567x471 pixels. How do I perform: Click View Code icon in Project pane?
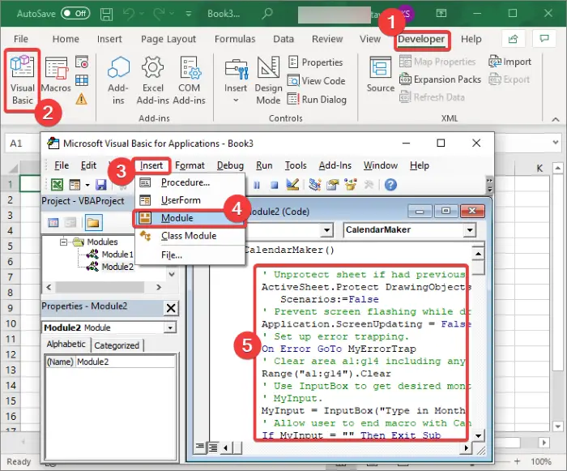(53, 222)
